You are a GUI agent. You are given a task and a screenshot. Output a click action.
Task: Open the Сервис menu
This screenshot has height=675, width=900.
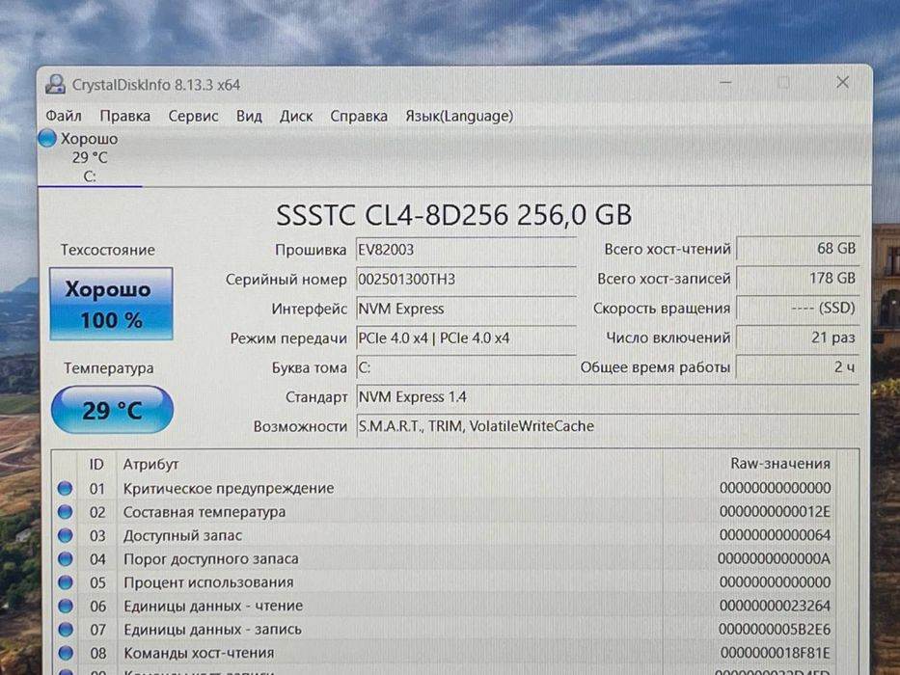[x=193, y=116]
